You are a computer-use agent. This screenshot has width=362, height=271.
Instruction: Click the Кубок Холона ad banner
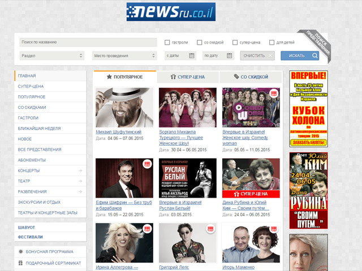click(x=308, y=109)
